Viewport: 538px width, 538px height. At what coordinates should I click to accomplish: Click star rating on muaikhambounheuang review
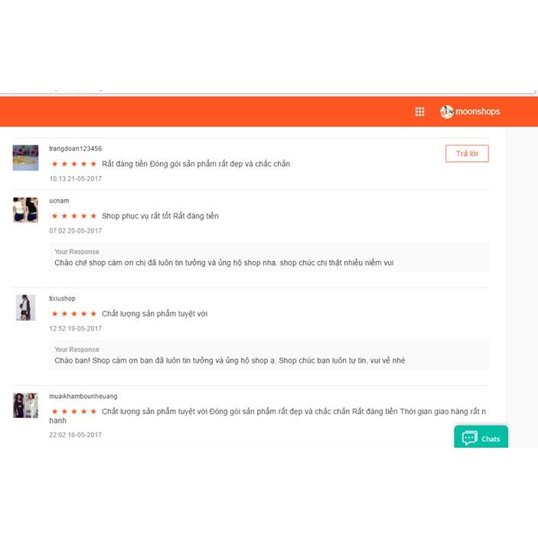point(73,412)
